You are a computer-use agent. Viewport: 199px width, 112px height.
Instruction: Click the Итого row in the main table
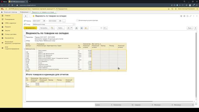76,71
